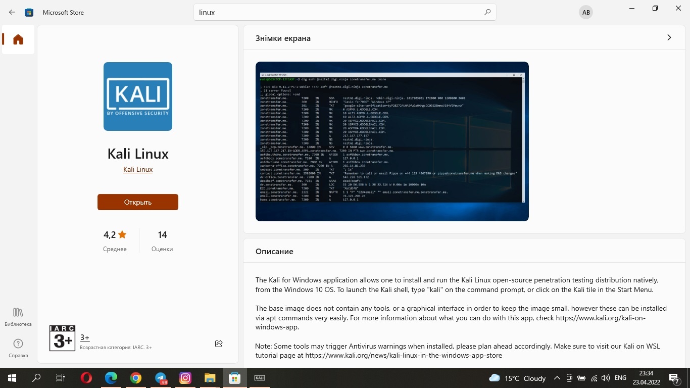The image size is (690, 388).
Task: Go back with the back arrow
Action: (12, 12)
